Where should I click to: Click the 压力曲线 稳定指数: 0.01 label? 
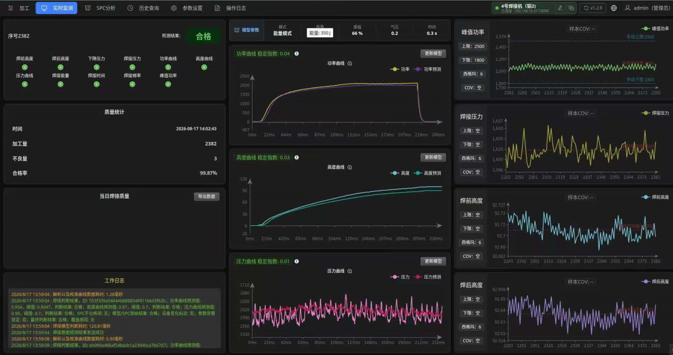(x=263, y=261)
